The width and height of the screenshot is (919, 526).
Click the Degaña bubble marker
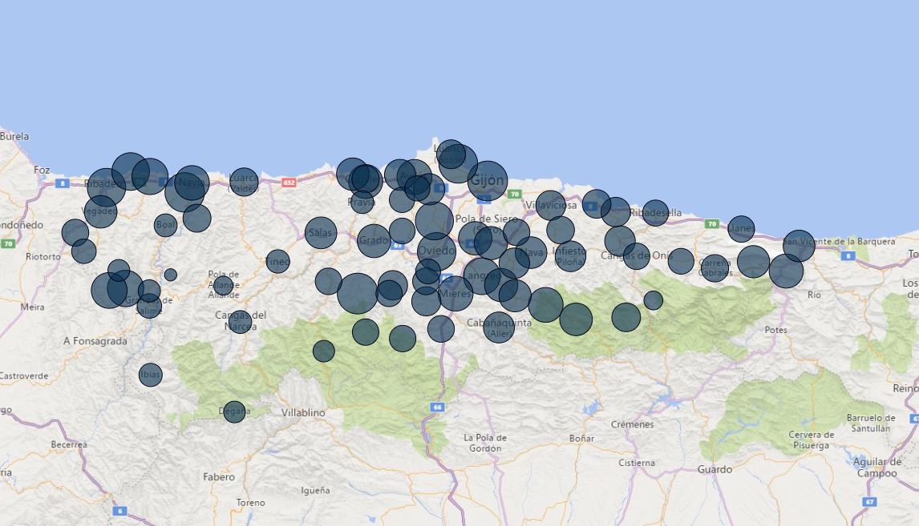(234, 412)
